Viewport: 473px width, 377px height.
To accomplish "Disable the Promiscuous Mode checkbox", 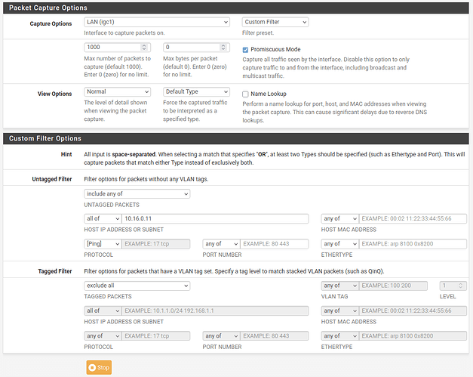I will pos(246,49).
